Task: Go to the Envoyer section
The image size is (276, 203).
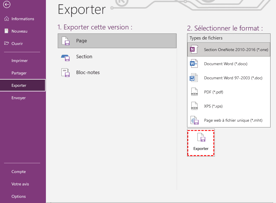Action: tap(18, 98)
